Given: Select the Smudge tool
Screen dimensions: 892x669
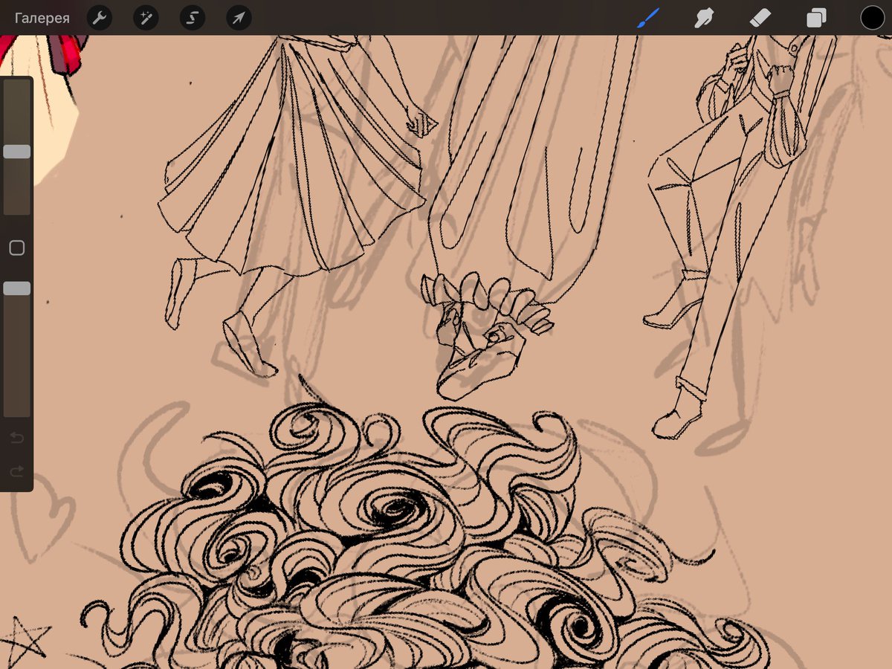Looking at the screenshot, I should [704, 18].
